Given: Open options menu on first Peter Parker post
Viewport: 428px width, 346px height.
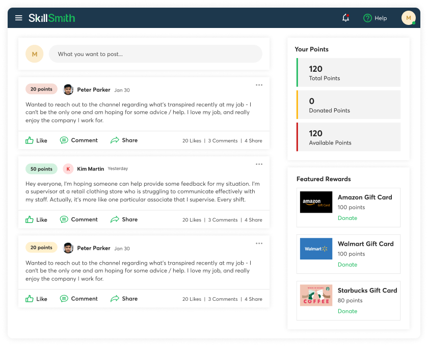Looking at the screenshot, I should (x=259, y=85).
